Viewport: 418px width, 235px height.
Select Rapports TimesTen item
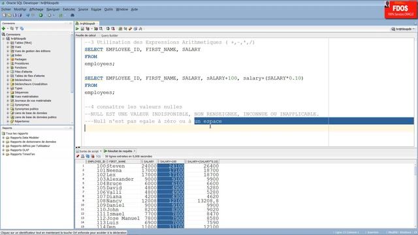(23, 154)
